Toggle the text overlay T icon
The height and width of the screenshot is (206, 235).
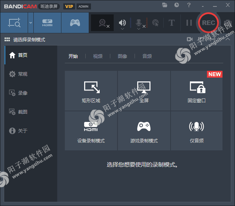click(172, 23)
